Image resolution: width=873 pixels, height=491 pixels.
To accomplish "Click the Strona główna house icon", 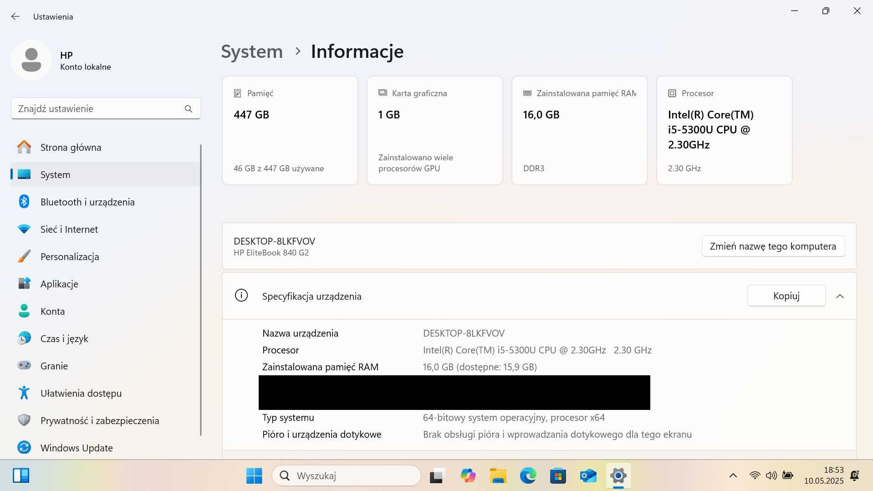I will [x=24, y=147].
